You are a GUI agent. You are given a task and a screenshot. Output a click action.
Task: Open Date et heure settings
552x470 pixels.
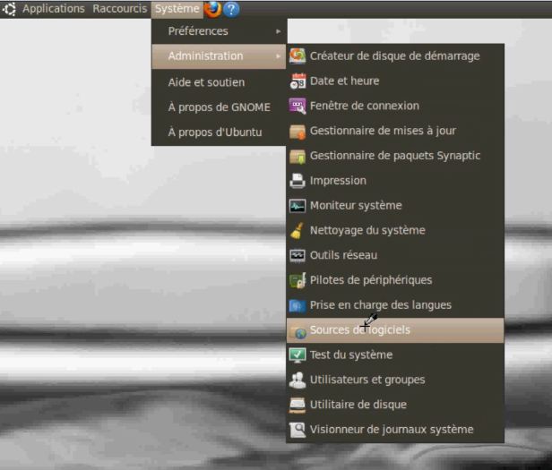point(395,81)
